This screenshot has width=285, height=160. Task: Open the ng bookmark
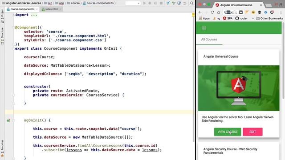tap(216, 18)
